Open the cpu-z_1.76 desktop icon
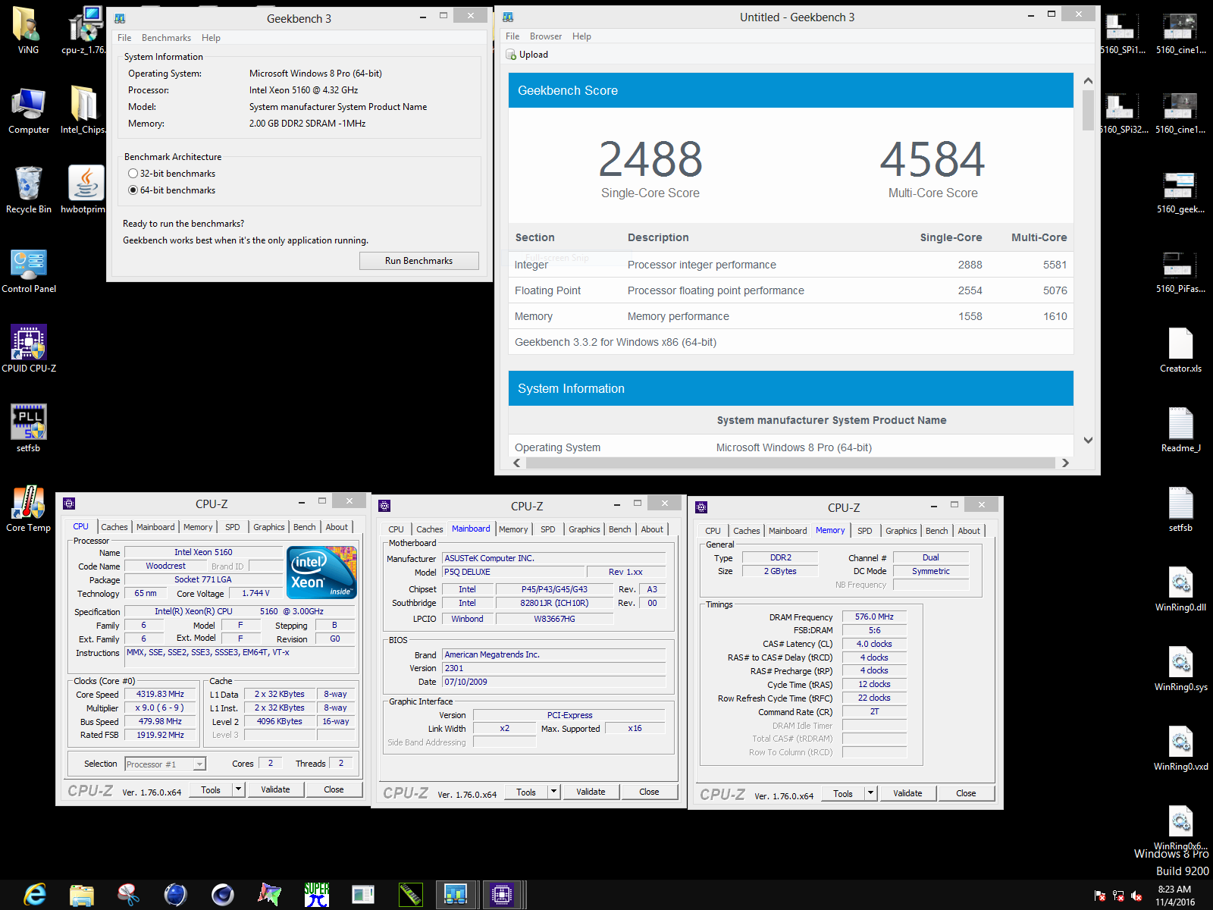 click(x=83, y=30)
